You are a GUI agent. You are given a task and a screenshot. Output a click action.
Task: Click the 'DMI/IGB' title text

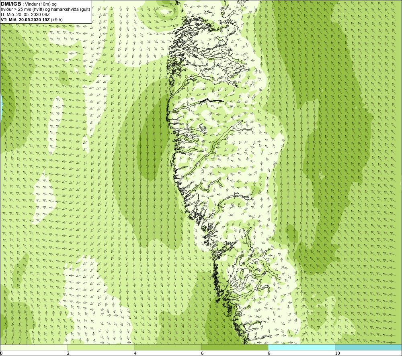11,4
